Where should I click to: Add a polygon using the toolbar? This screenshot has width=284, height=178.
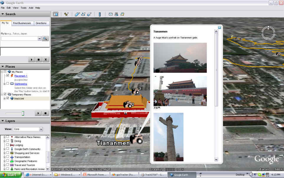coord(77,14)
